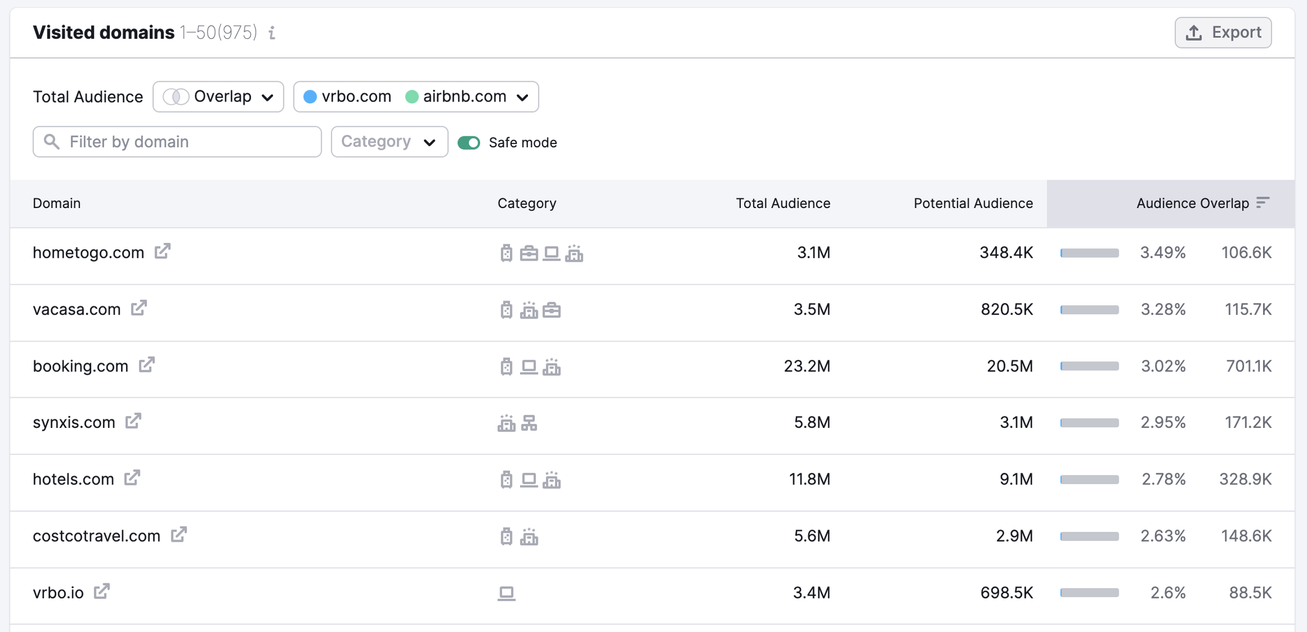Screen dimensions: 1307x632
Task: Click network category icon in synxis.com row
Action: pos(529,423)
